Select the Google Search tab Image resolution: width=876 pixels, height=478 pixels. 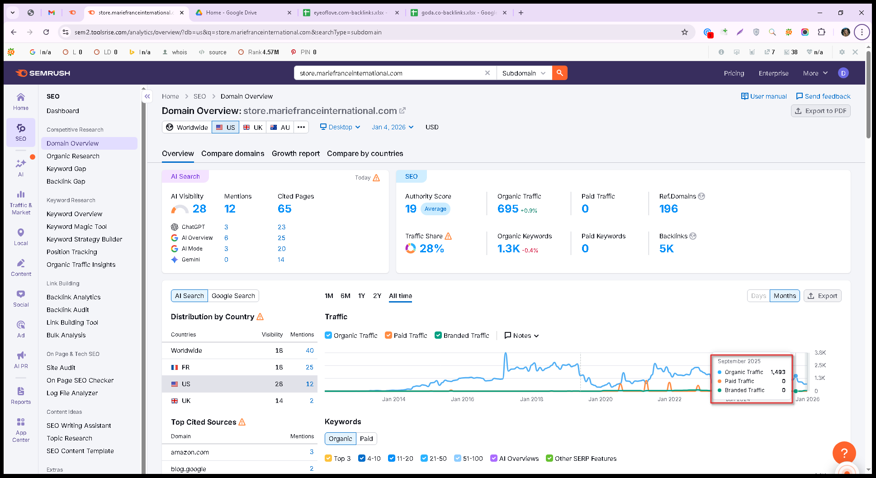coord(233,296)
